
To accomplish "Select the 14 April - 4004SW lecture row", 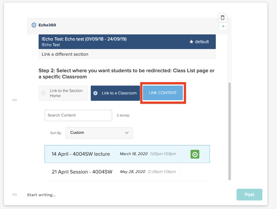I will click(x=127, y=154).
